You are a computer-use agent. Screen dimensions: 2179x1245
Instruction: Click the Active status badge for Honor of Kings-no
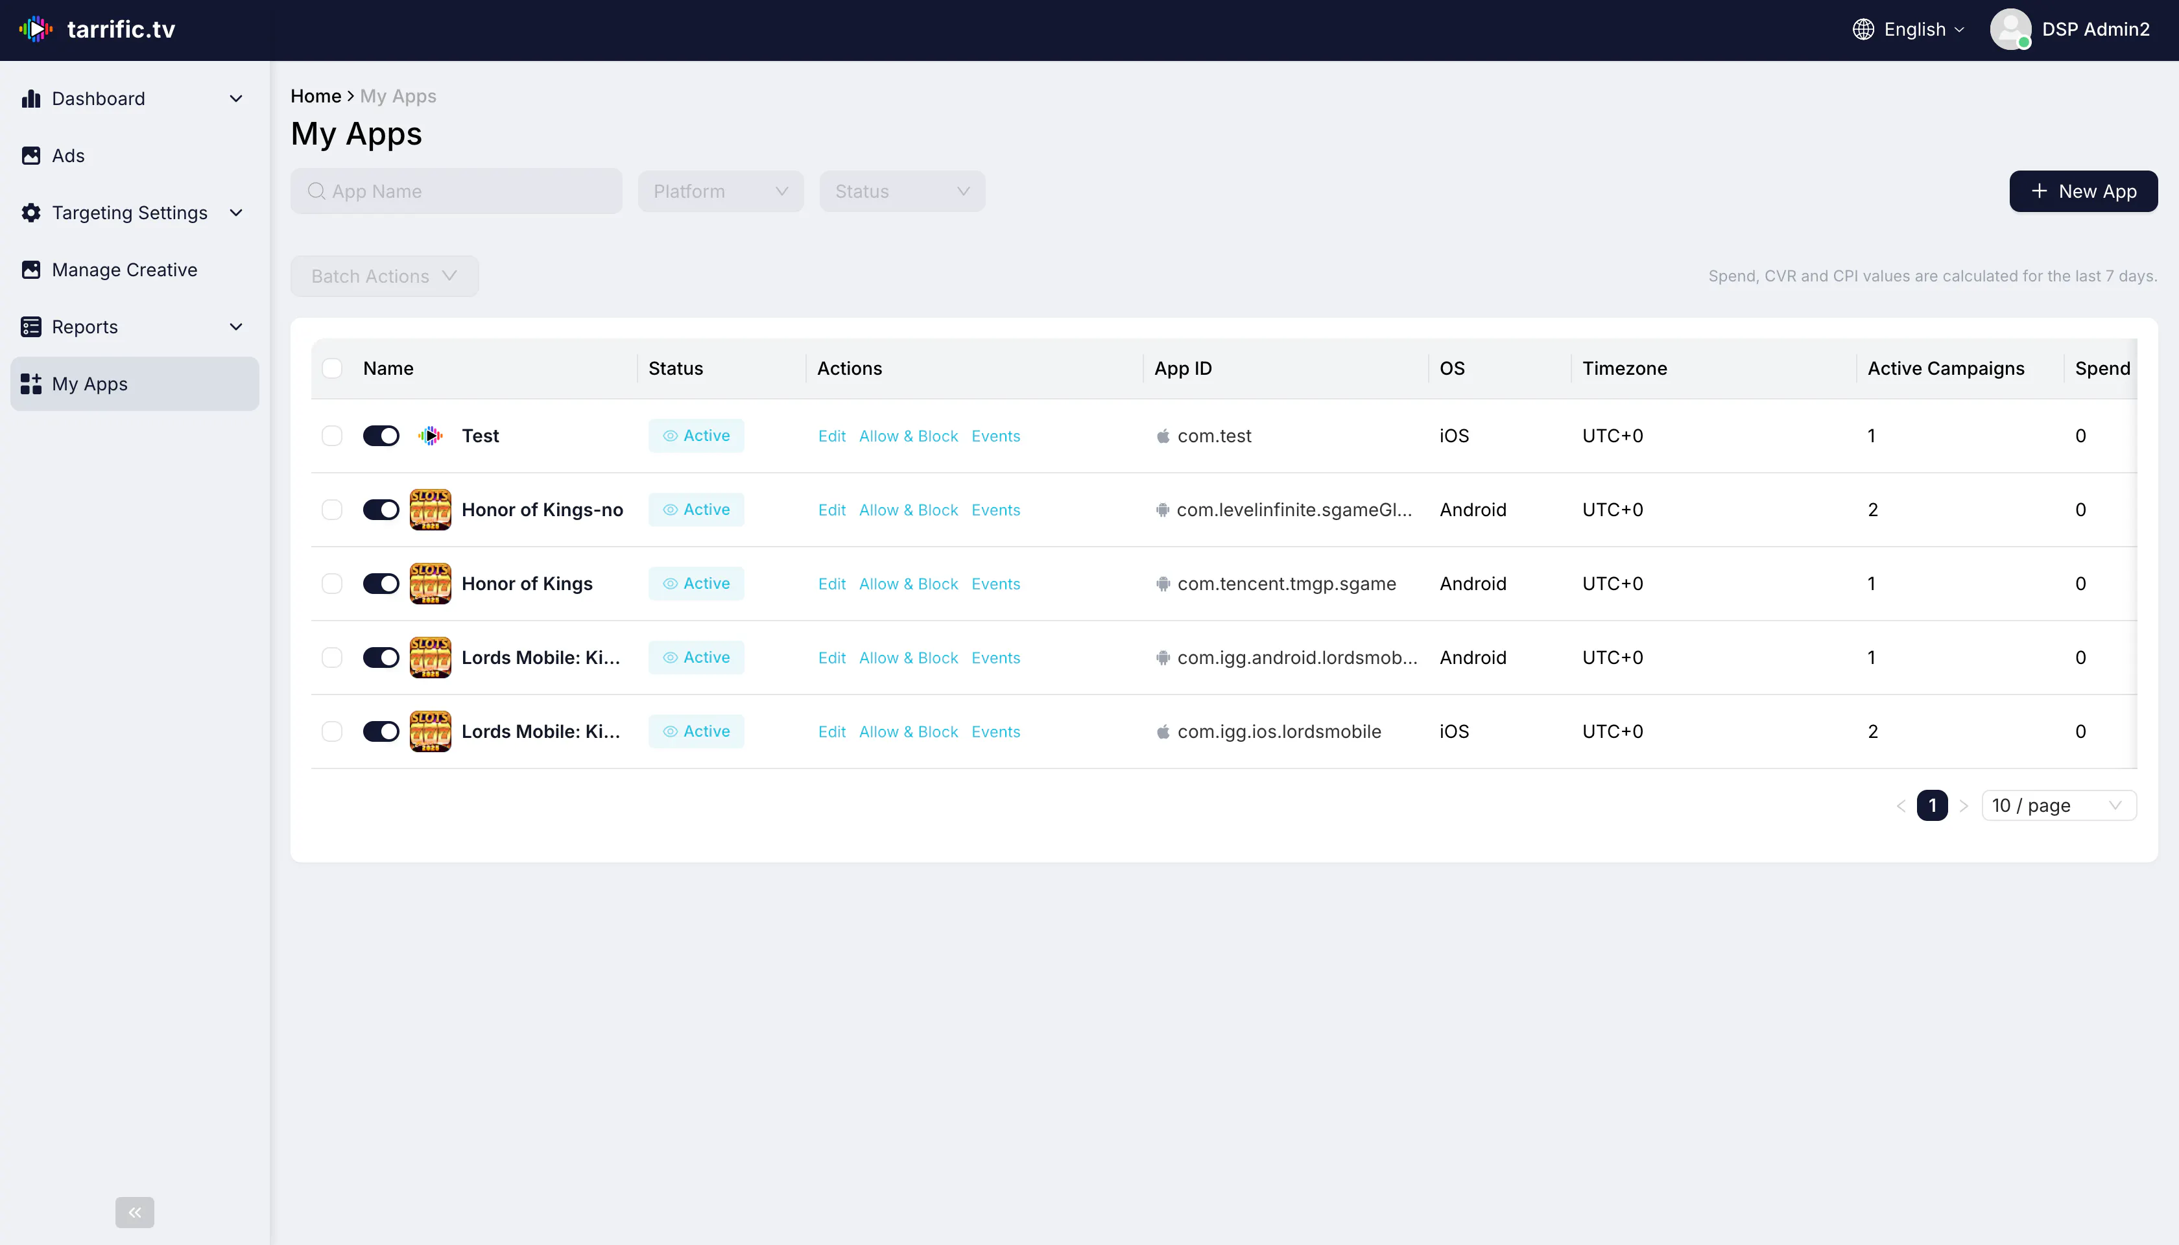pos(696,510)
